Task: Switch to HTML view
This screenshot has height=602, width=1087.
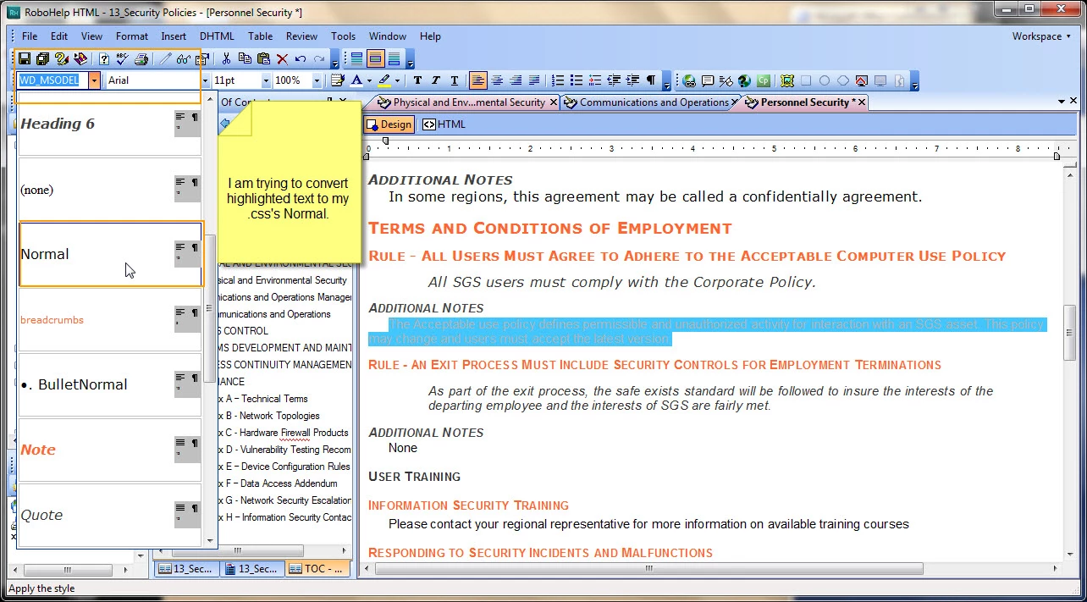Action: (444, 124)
